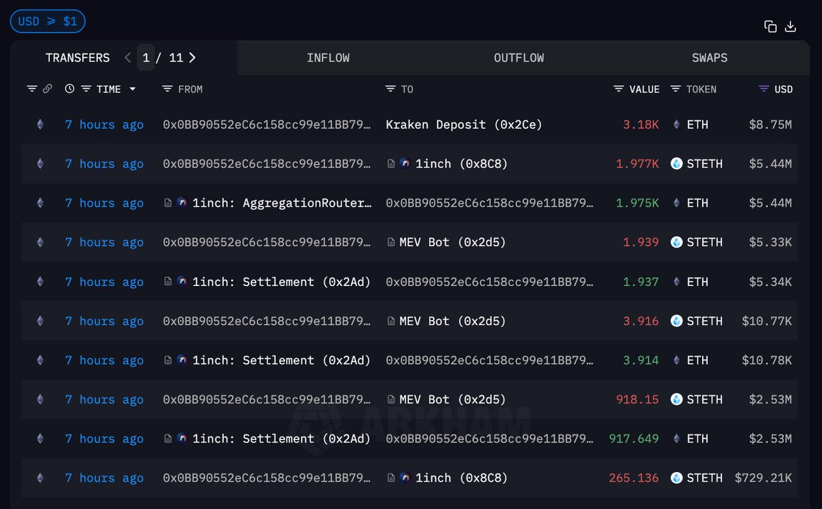Switch to the TRANSFERS tab

pos(77,58)
